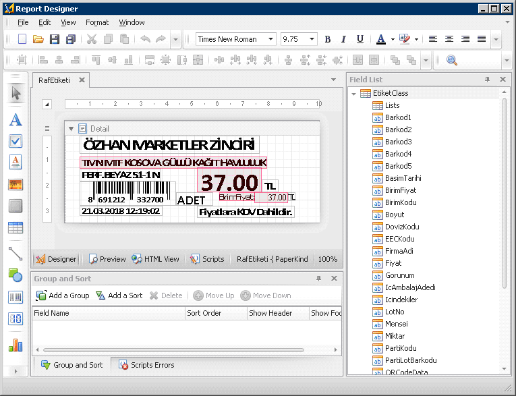Toggle Italic text formatting
The image size is (516, 396).
(x=343, y=39)
